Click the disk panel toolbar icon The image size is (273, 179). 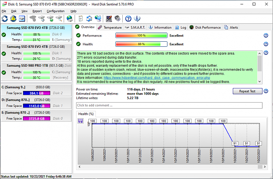[x=22, y=18]
